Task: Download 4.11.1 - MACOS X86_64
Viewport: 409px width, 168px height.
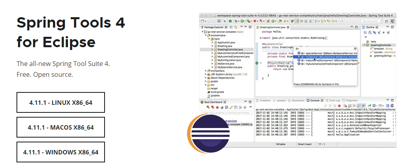Action: pyautogui.click(x=60, y=127)
